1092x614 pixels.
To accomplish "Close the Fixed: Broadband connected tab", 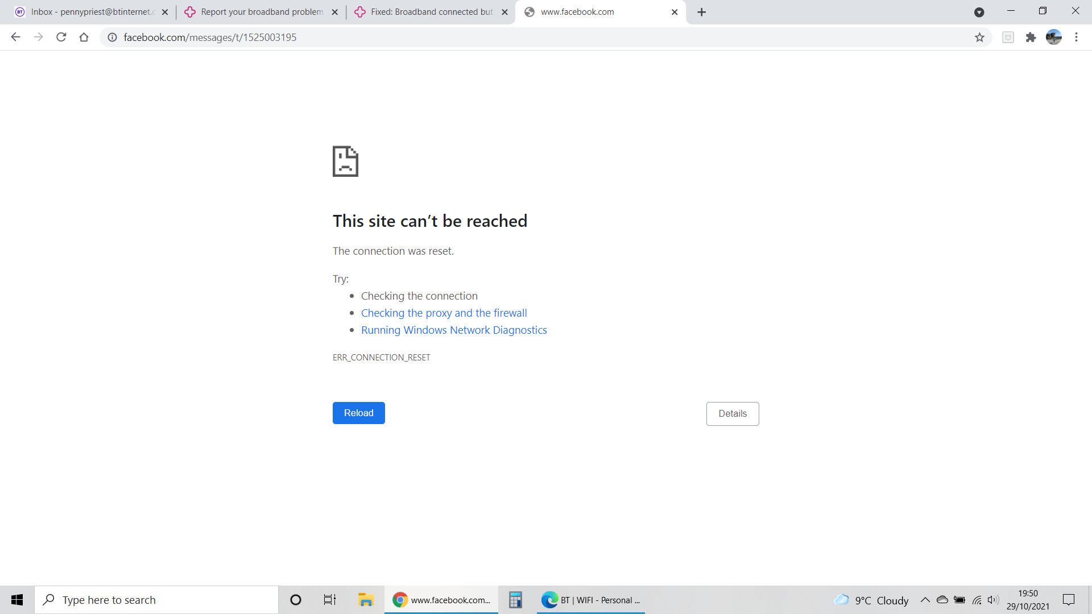I will (x=504, y=12).
